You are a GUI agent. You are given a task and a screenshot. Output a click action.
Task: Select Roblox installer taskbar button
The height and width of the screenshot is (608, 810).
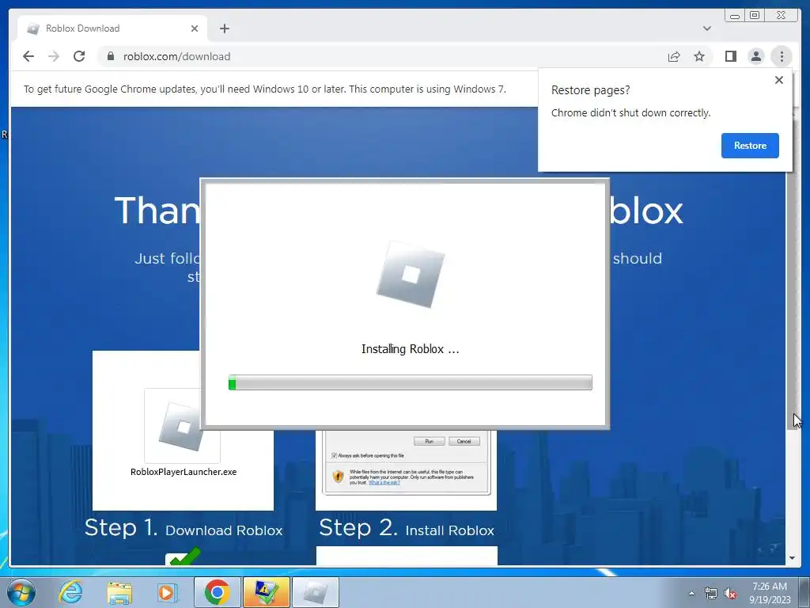click(316, 592)
